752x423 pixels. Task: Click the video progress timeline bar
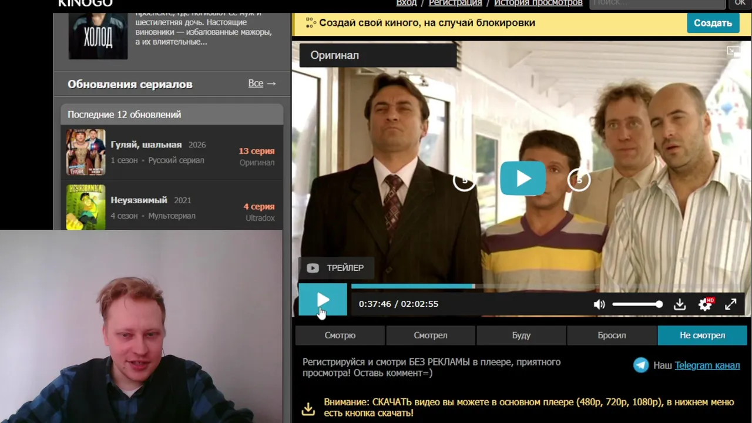(549, 287)
